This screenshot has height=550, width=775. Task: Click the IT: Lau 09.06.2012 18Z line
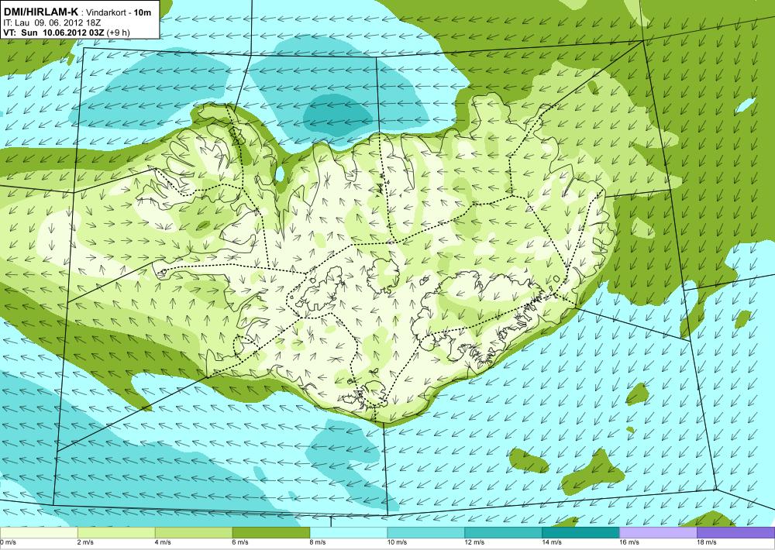click(51, 22)
